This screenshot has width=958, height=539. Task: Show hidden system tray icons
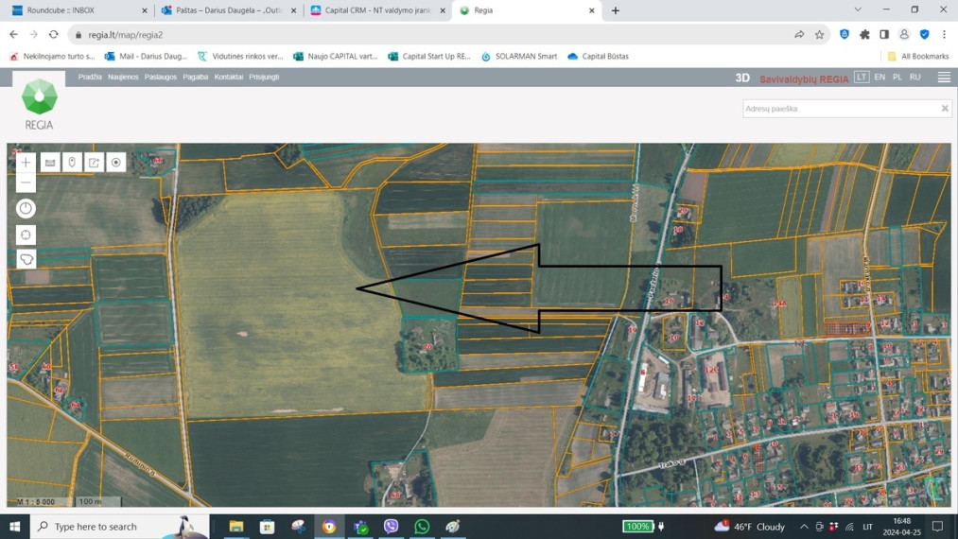[x=804, y=526]
